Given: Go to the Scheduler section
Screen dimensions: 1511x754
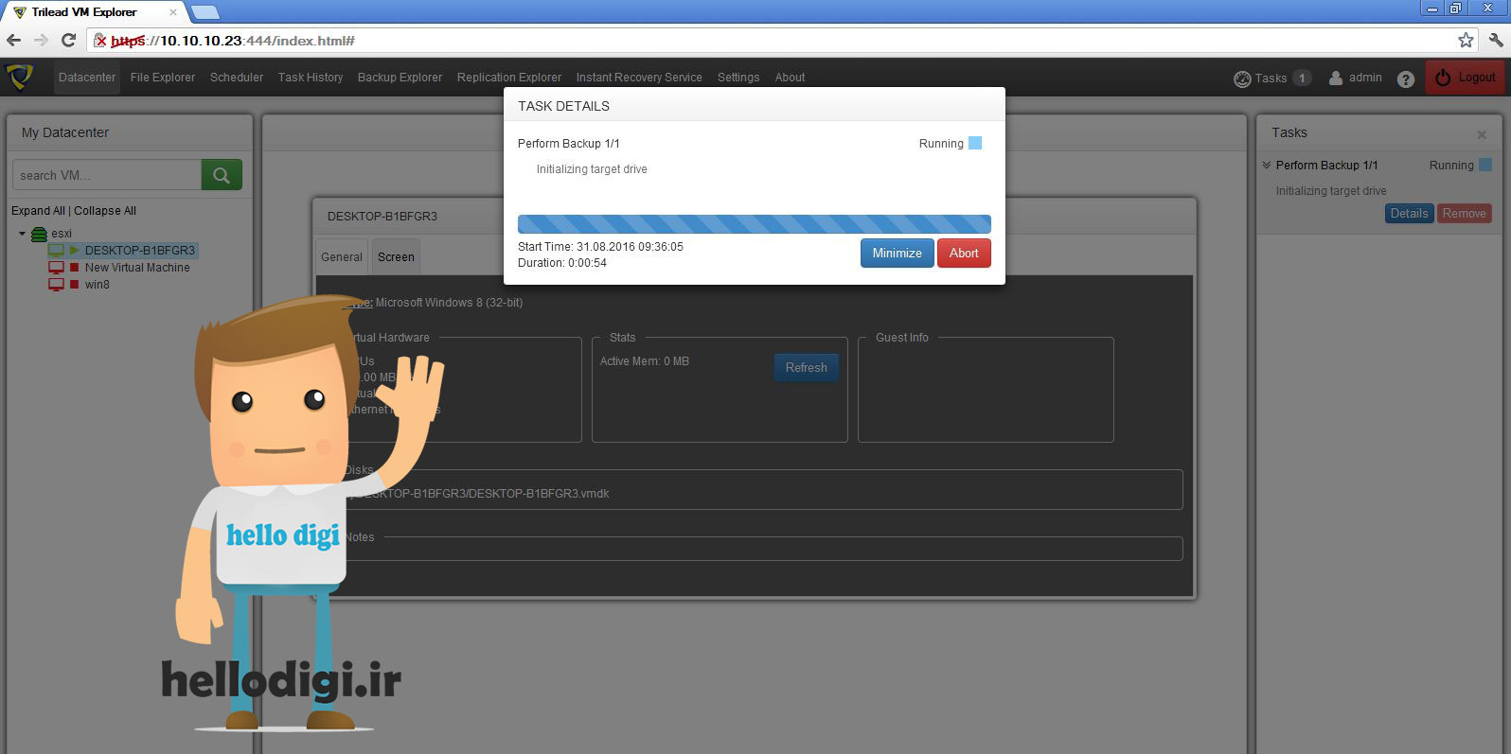Looking at the screenshot, I should pyautogui.click(x=237, y=78).
